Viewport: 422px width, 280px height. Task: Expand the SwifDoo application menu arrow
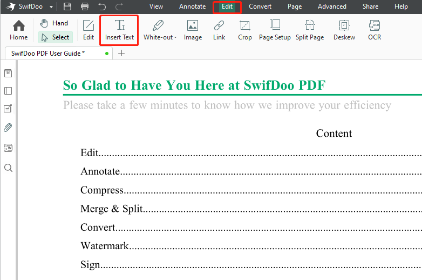[51, 6]
